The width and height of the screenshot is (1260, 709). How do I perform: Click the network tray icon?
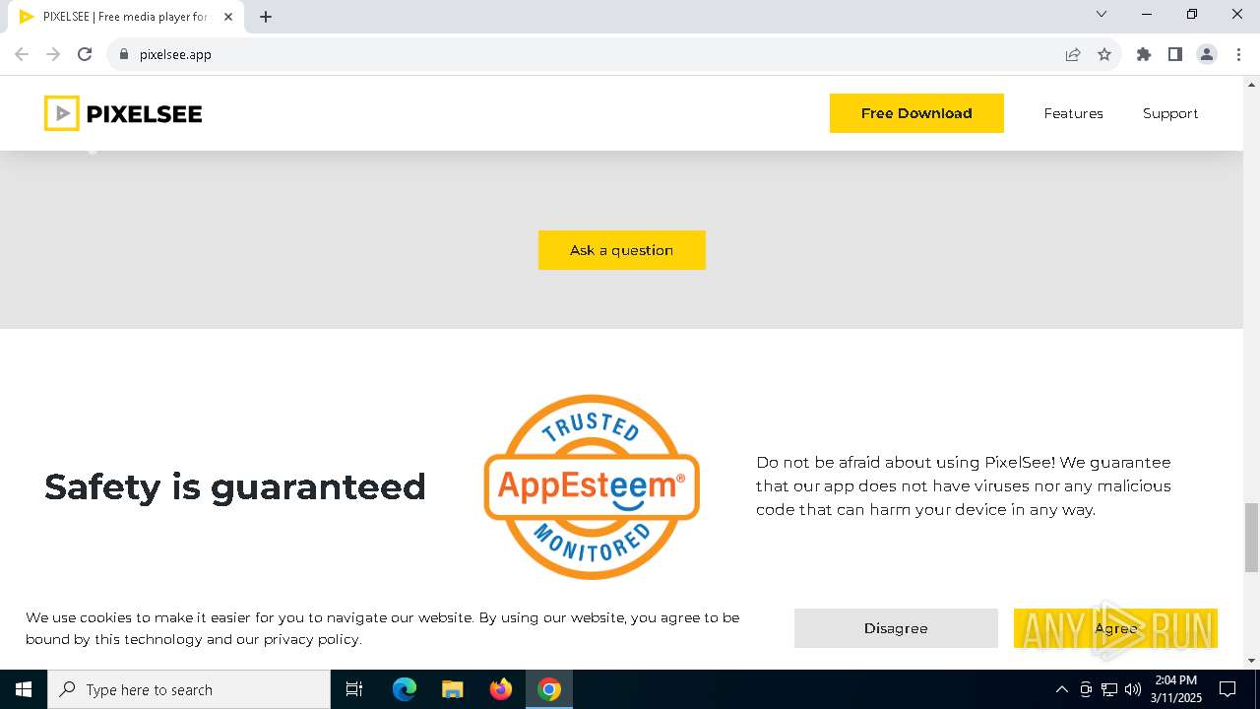coord(1109,689)
